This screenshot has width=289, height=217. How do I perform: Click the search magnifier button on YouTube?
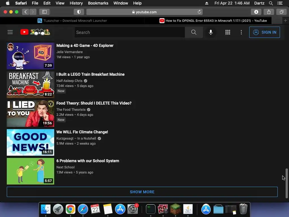coord(194,32)
